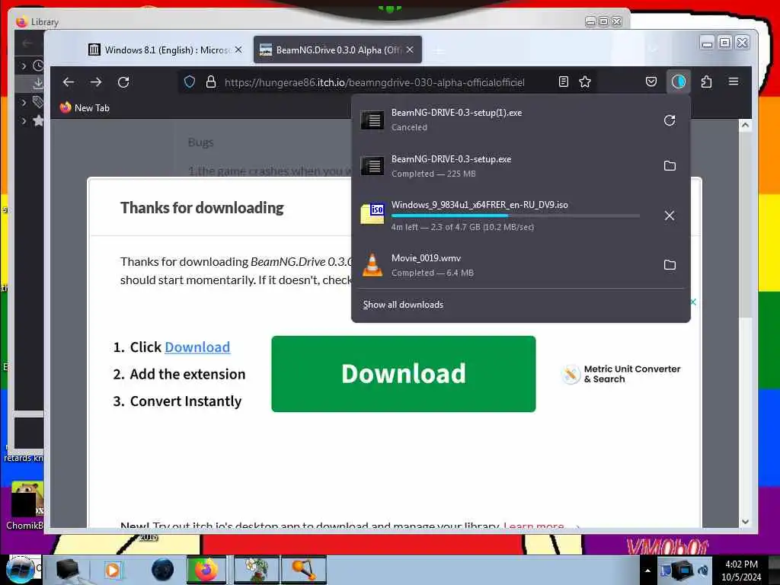Select the BeamNG.Drive 0.3.0 Alpha tab

337,50
